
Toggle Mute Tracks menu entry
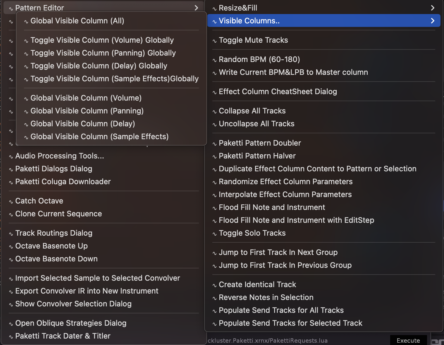(253, 40)
